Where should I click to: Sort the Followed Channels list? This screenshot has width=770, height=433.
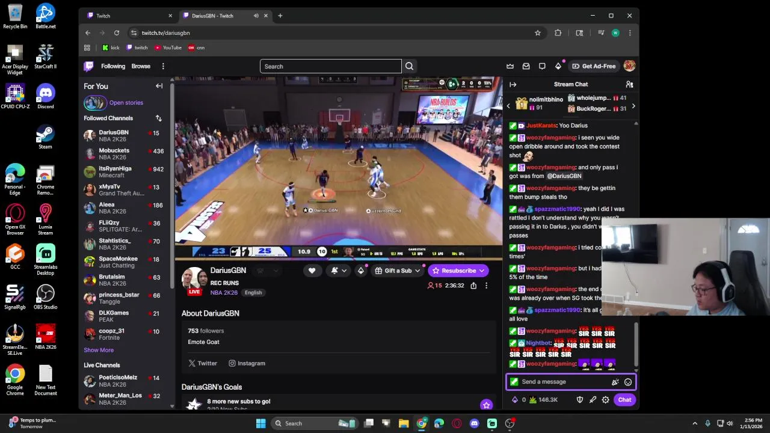point(158,118)
